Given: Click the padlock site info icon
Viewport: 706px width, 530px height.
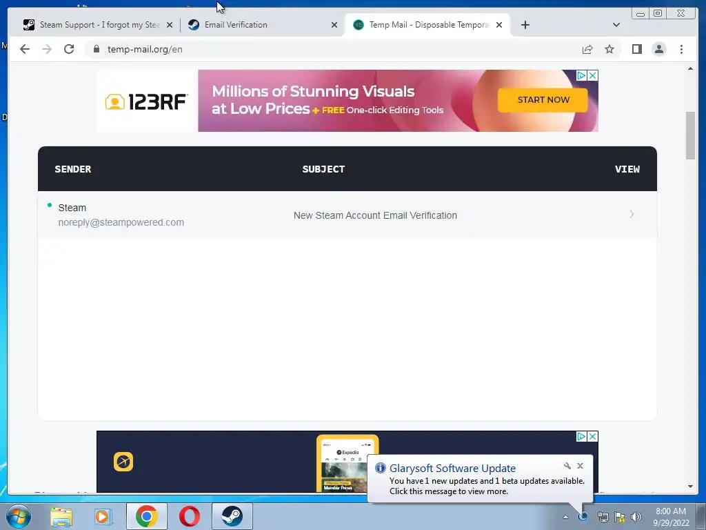Looking at the screenshot, I should click(x=97, y=49).
